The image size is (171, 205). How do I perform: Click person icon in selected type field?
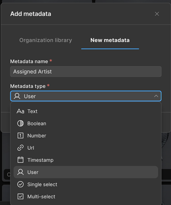[x=17, y=96]
